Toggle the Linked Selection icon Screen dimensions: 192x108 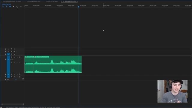coord(10,7)
